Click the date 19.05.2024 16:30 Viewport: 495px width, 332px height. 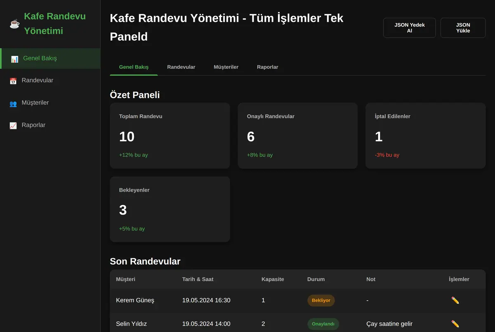point(206,300)
